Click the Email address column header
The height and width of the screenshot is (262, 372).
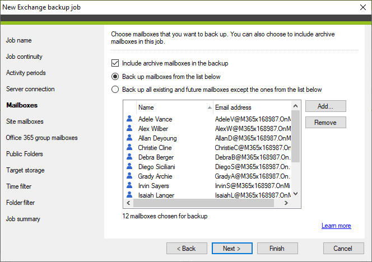click(x=251, y=107)
